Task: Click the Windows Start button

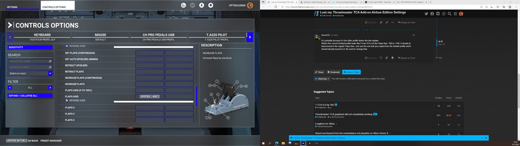Action: (x=263, y=143)
